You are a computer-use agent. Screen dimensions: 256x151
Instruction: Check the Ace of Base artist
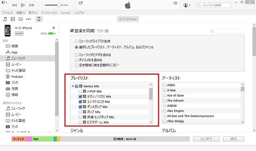(165, 95)
